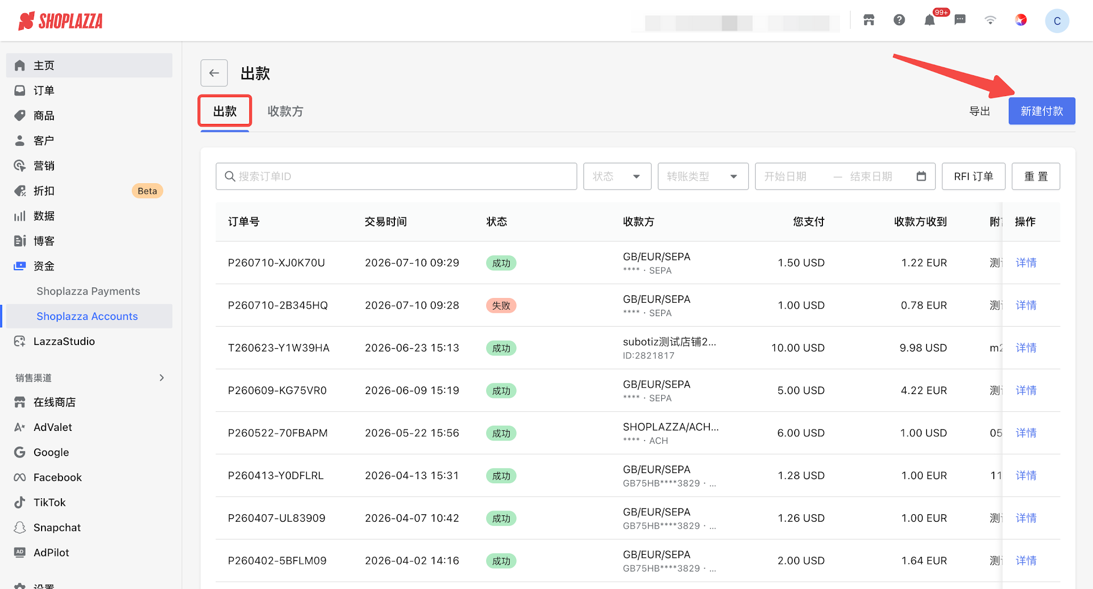Screen dimensions: 1093x589
Task: Click recipient subotiz测试店铺2...
Action: 669,342
